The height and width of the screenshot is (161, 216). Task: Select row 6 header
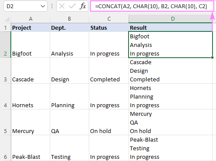[6, 148]
